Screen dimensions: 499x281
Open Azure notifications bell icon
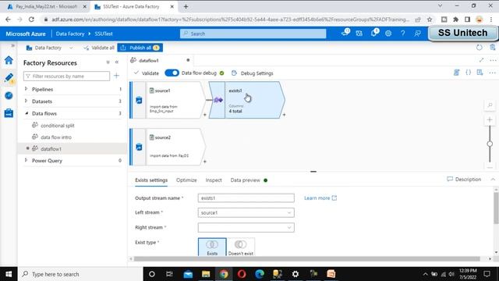374,33
